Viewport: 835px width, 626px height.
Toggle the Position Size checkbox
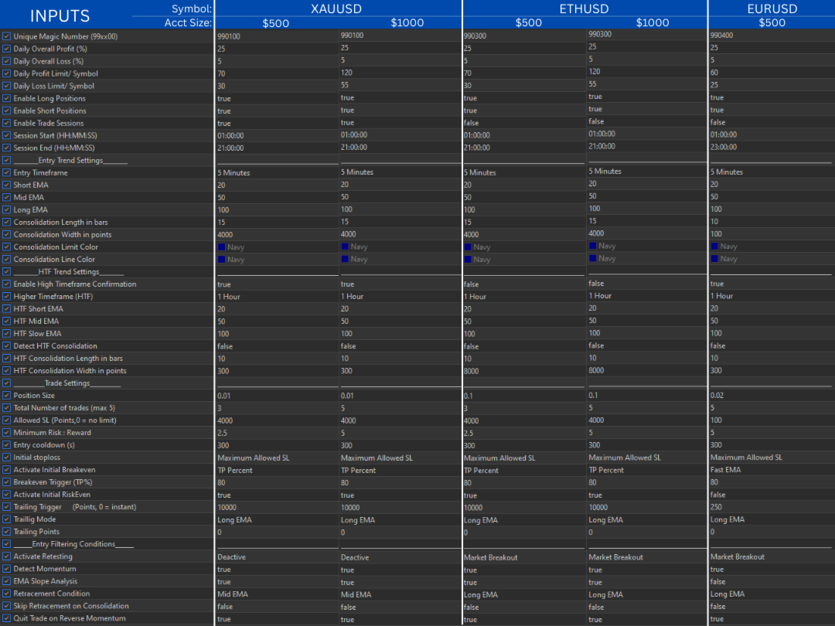coord(6,396)
